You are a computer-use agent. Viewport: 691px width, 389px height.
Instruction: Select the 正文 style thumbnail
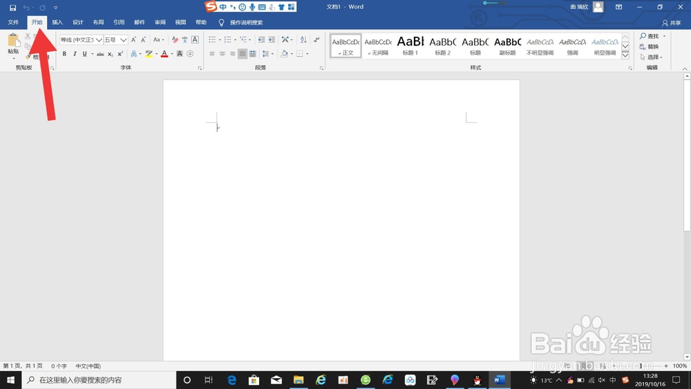(346, 46)
